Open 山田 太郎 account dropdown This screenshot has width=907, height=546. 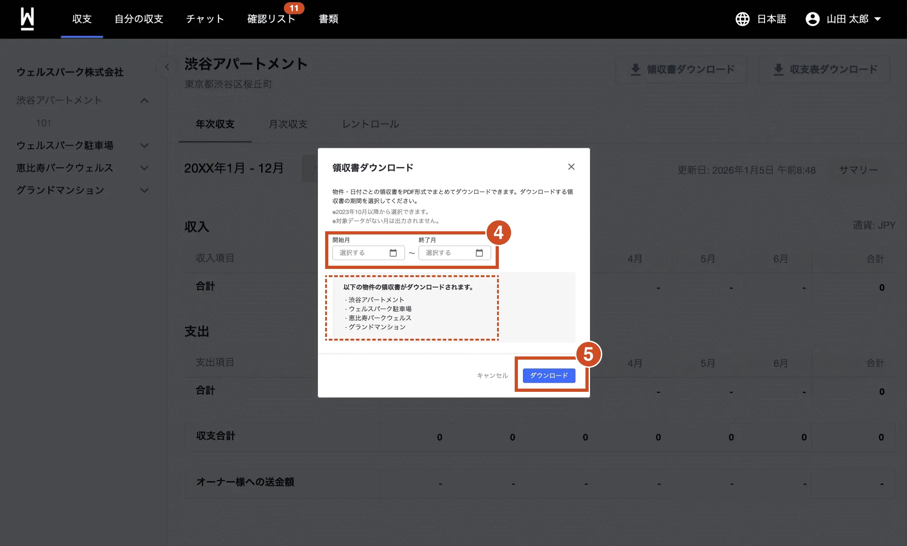click(844, 19)
